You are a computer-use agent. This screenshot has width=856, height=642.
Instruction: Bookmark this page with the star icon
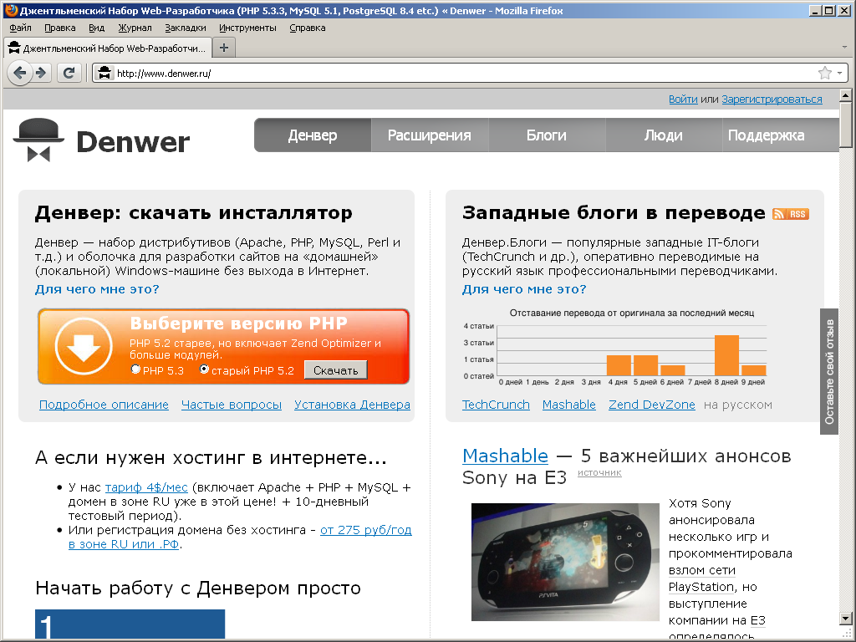[x=824, y=74]
